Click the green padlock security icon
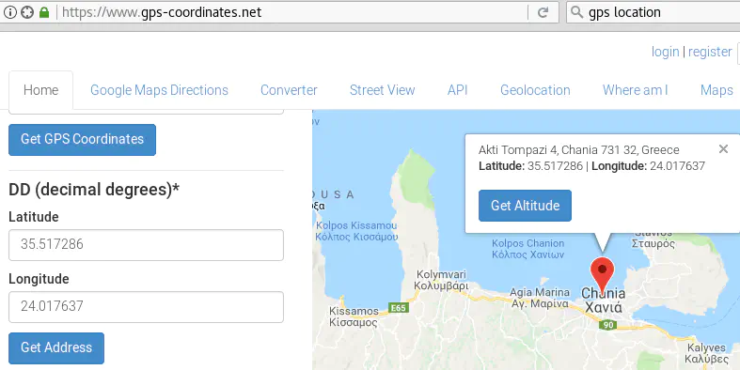This screenshot has width=740, height=370. (44, 12)
